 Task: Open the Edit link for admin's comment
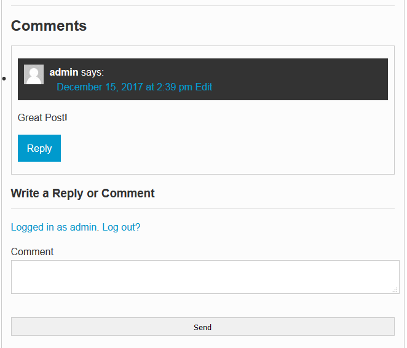[x=204, y=87]
